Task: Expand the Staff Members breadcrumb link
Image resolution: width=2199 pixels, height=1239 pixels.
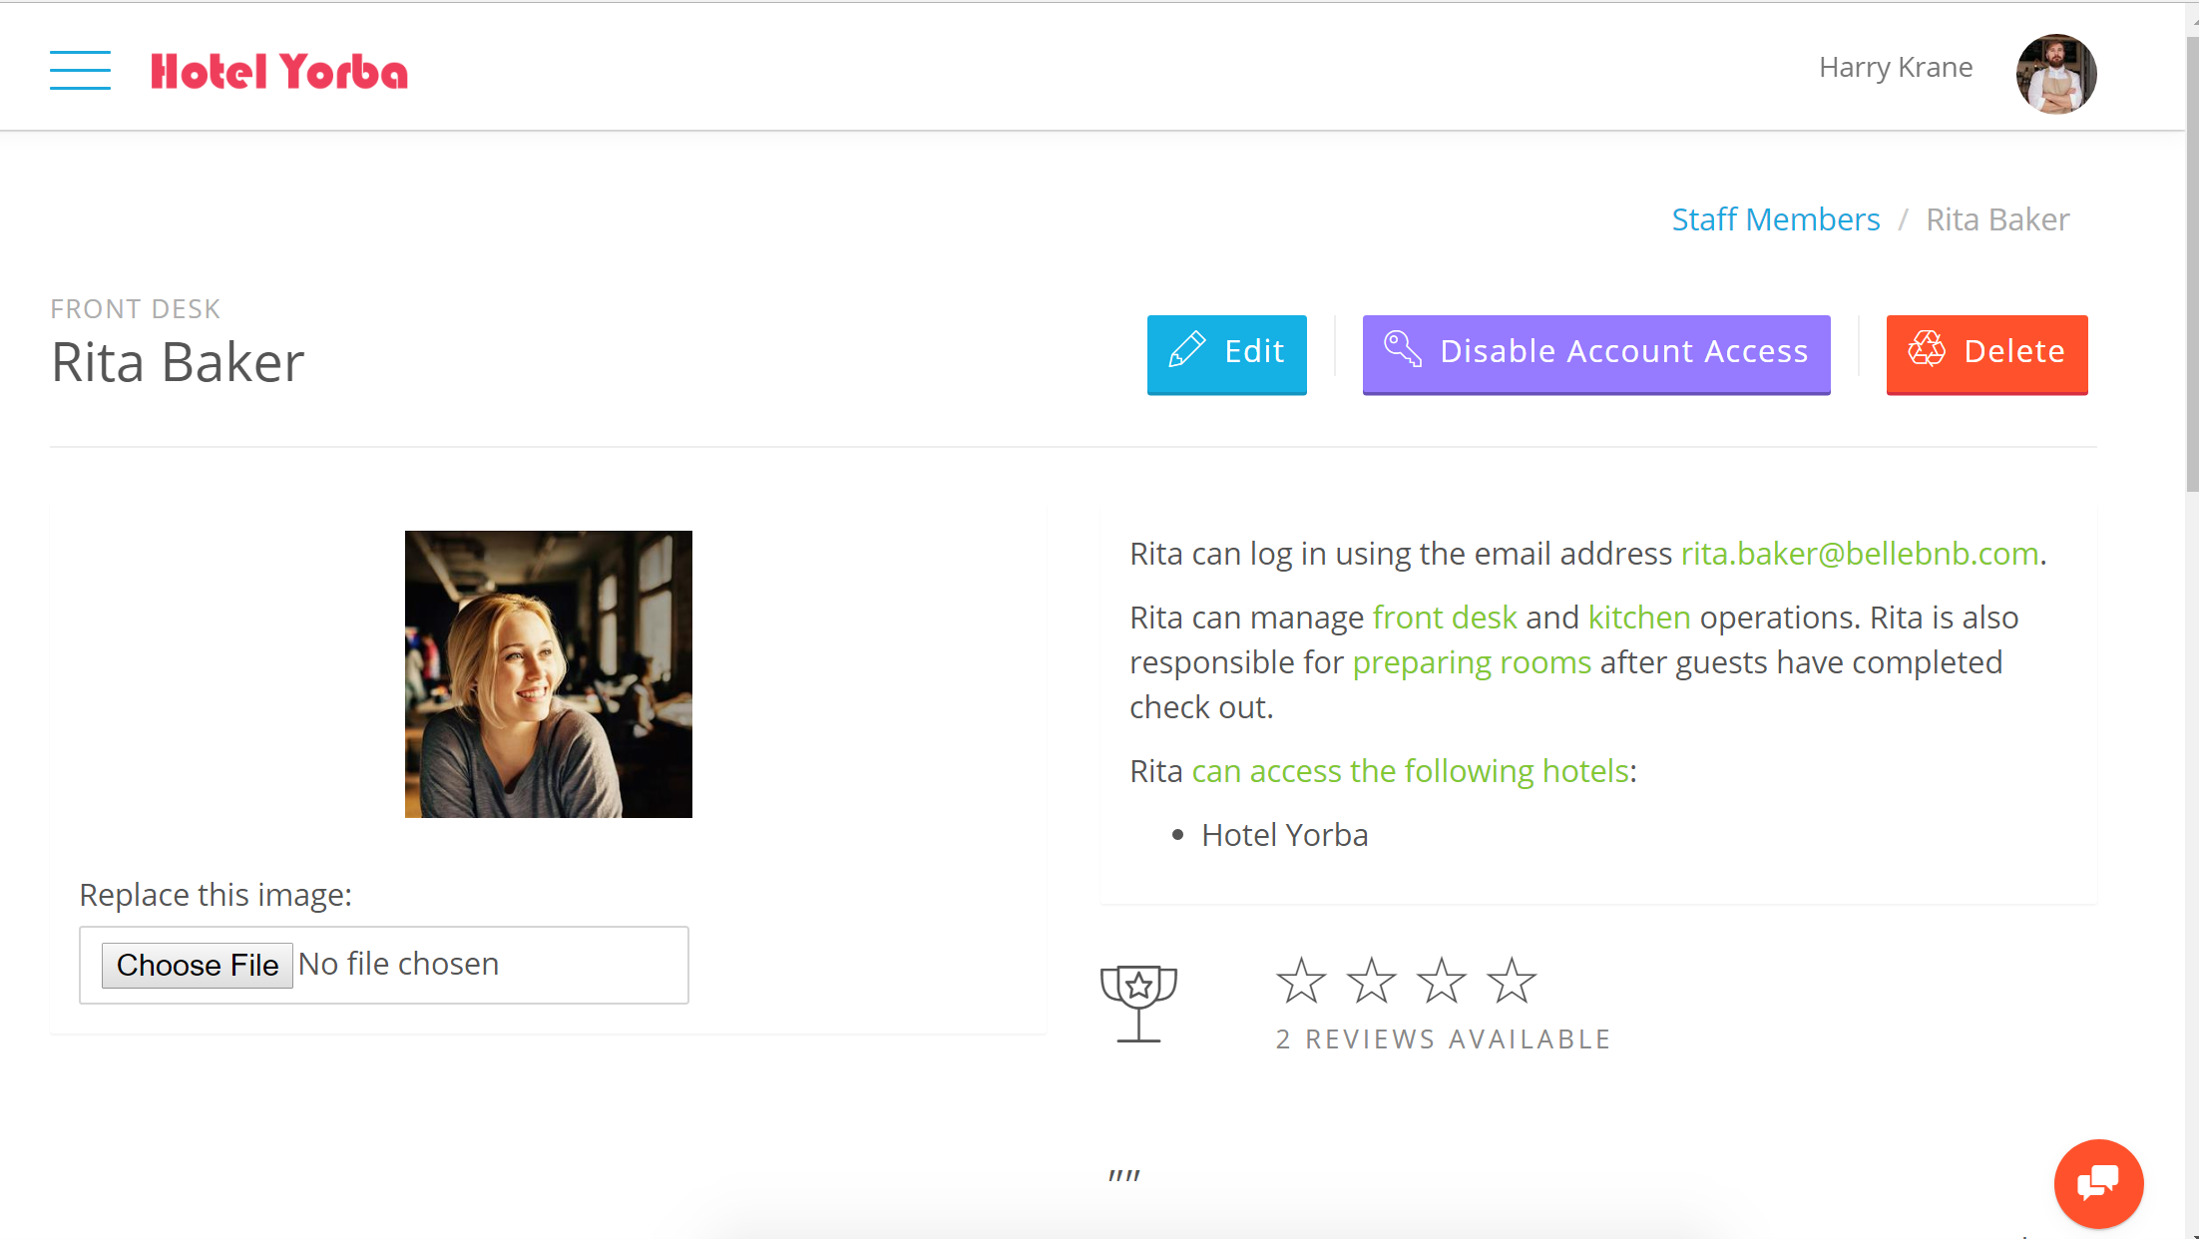Action: pyautogui.click(x=1776, y=219)
